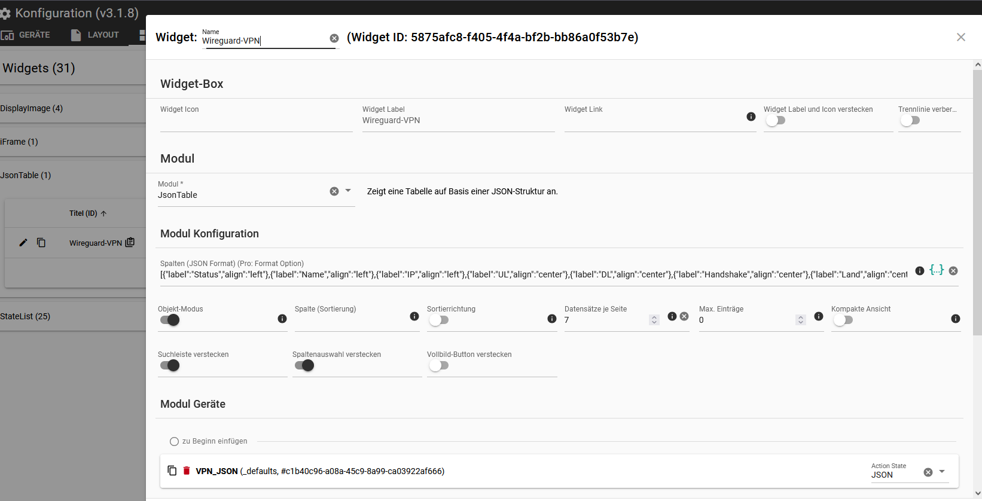Collapse JsonTable (1) group

[73, 175]
